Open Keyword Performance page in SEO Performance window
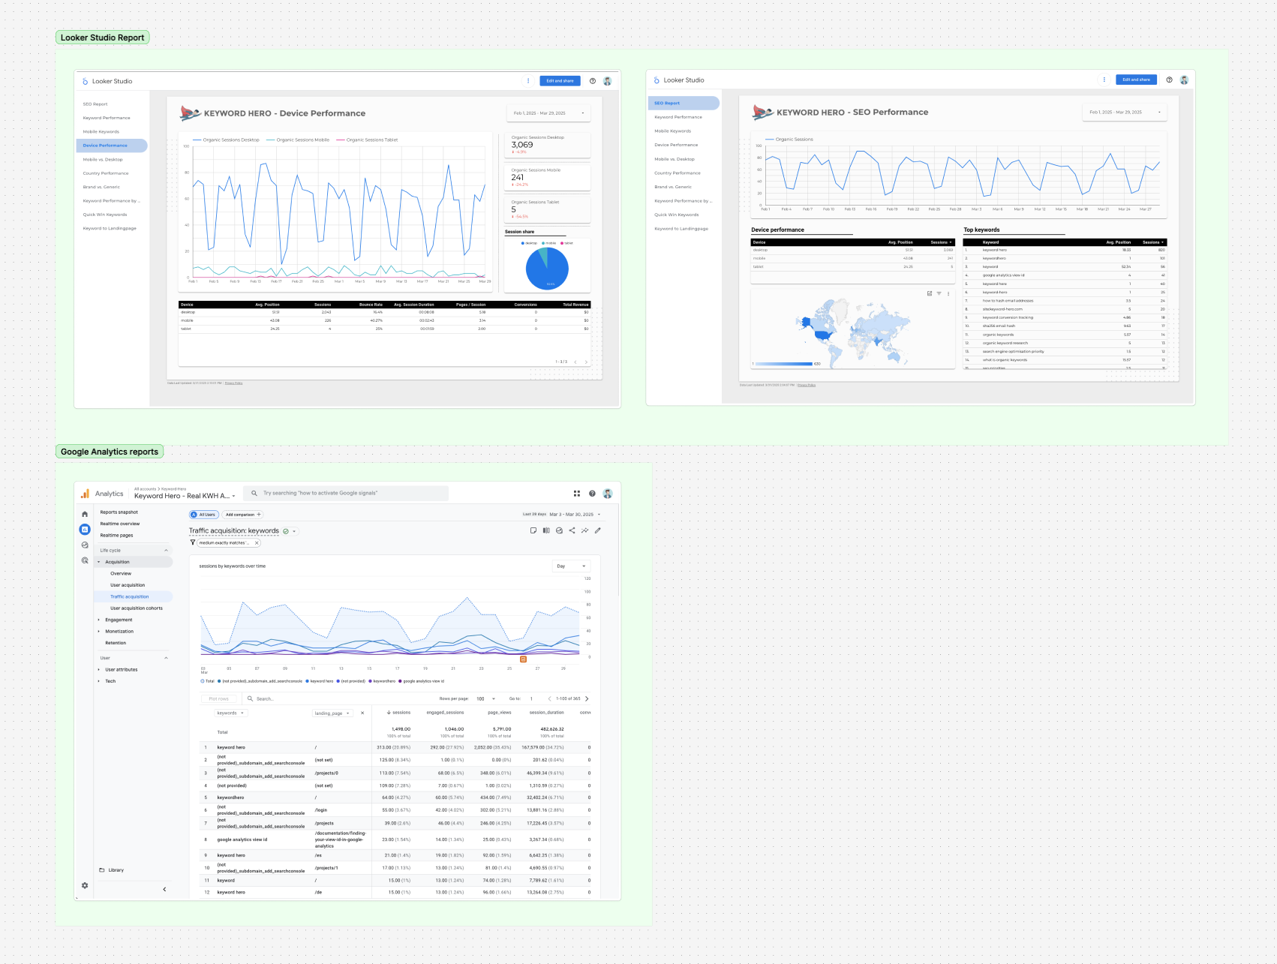This screenshot has width=1277, height=964. 678,117
